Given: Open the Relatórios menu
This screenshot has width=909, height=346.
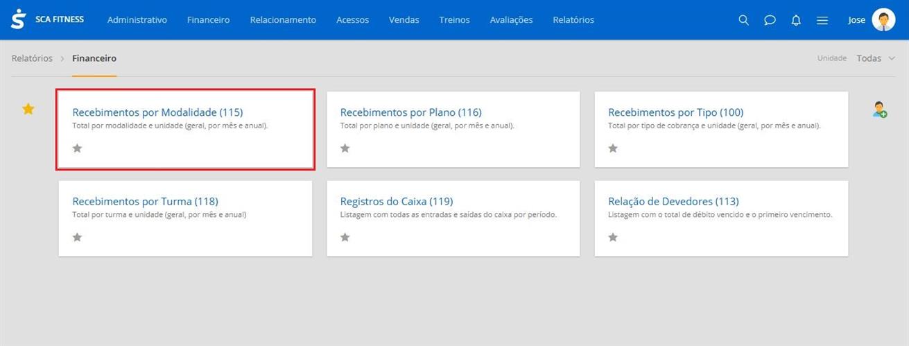Looking at the screenshot, I should [x=573, y=20].
